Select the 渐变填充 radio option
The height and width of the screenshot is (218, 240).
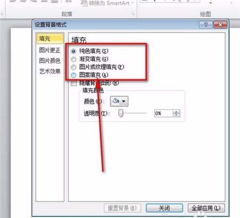(74, 59)
